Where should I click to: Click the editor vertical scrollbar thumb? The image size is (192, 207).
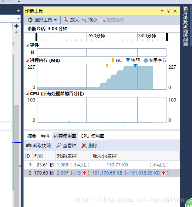tap(17, 156)
